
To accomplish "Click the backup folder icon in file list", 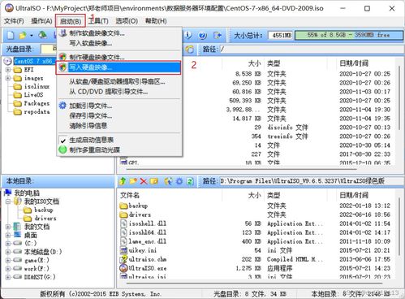I will tap(123, 206).
